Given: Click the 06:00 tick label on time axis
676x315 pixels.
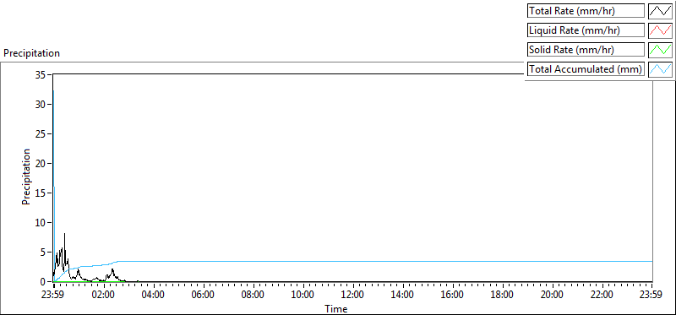Looking at the screenshot, I should tap(203, 296).
